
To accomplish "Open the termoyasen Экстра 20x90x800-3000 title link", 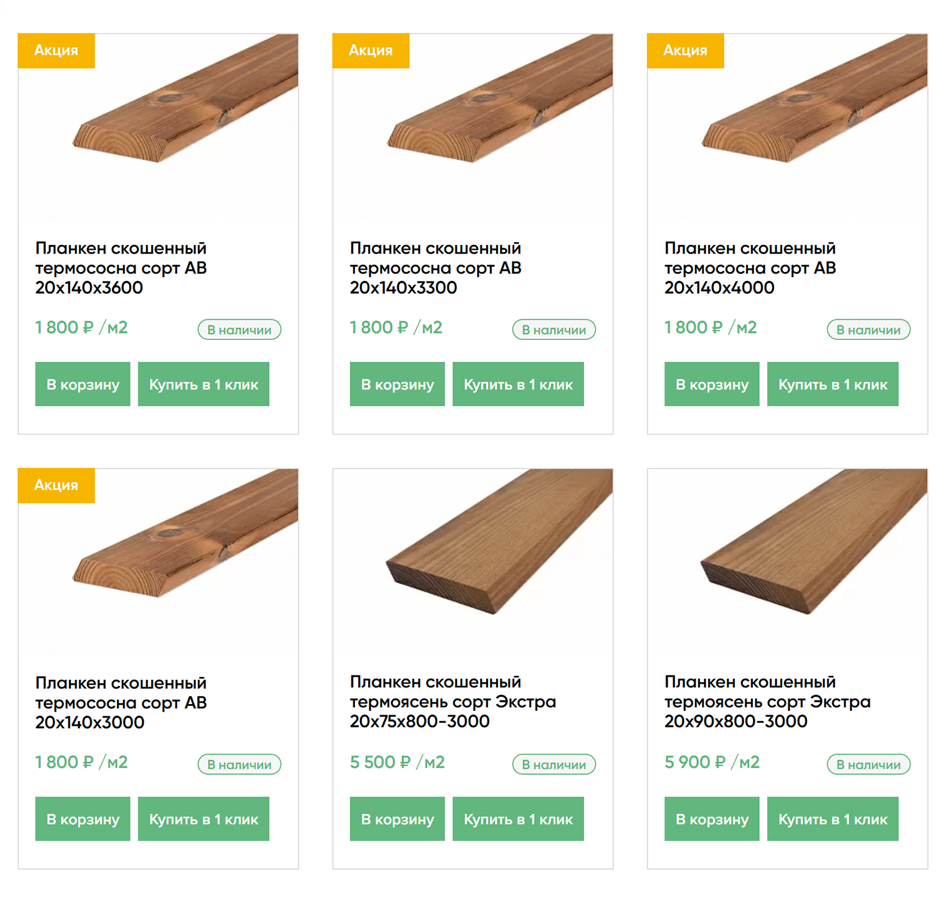I will (x=767, y=702).
